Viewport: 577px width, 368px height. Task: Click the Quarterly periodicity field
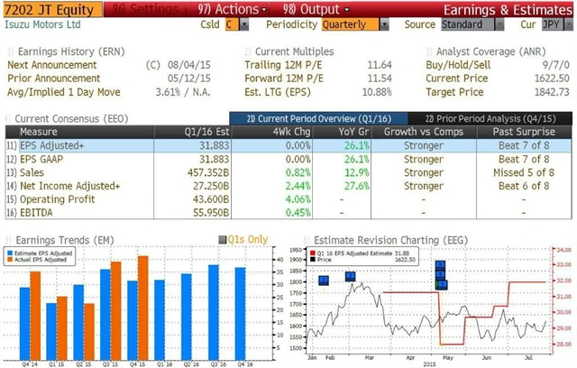click(350, 24)
